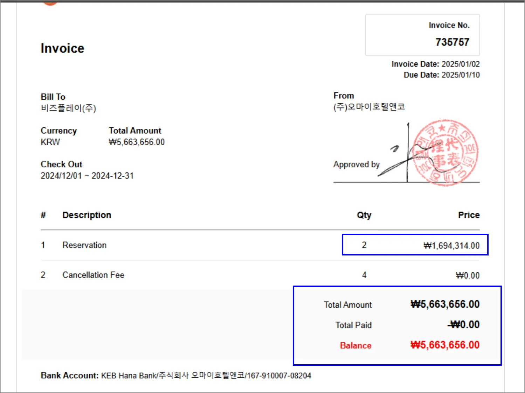
Task: Select the From company name (주)오마이호텔앤코
Action: point(369,107)
